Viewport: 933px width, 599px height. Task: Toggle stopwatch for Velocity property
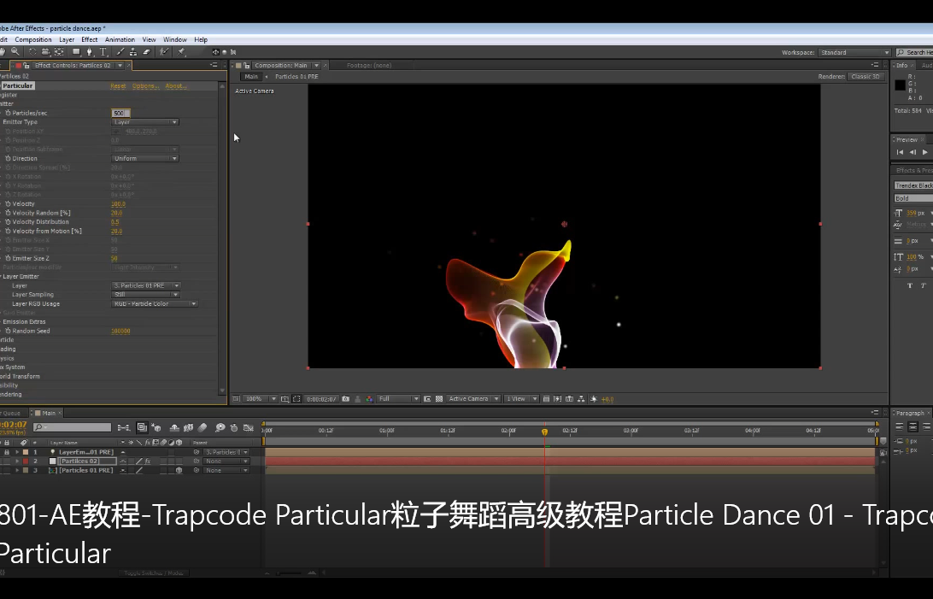[8, 203]
